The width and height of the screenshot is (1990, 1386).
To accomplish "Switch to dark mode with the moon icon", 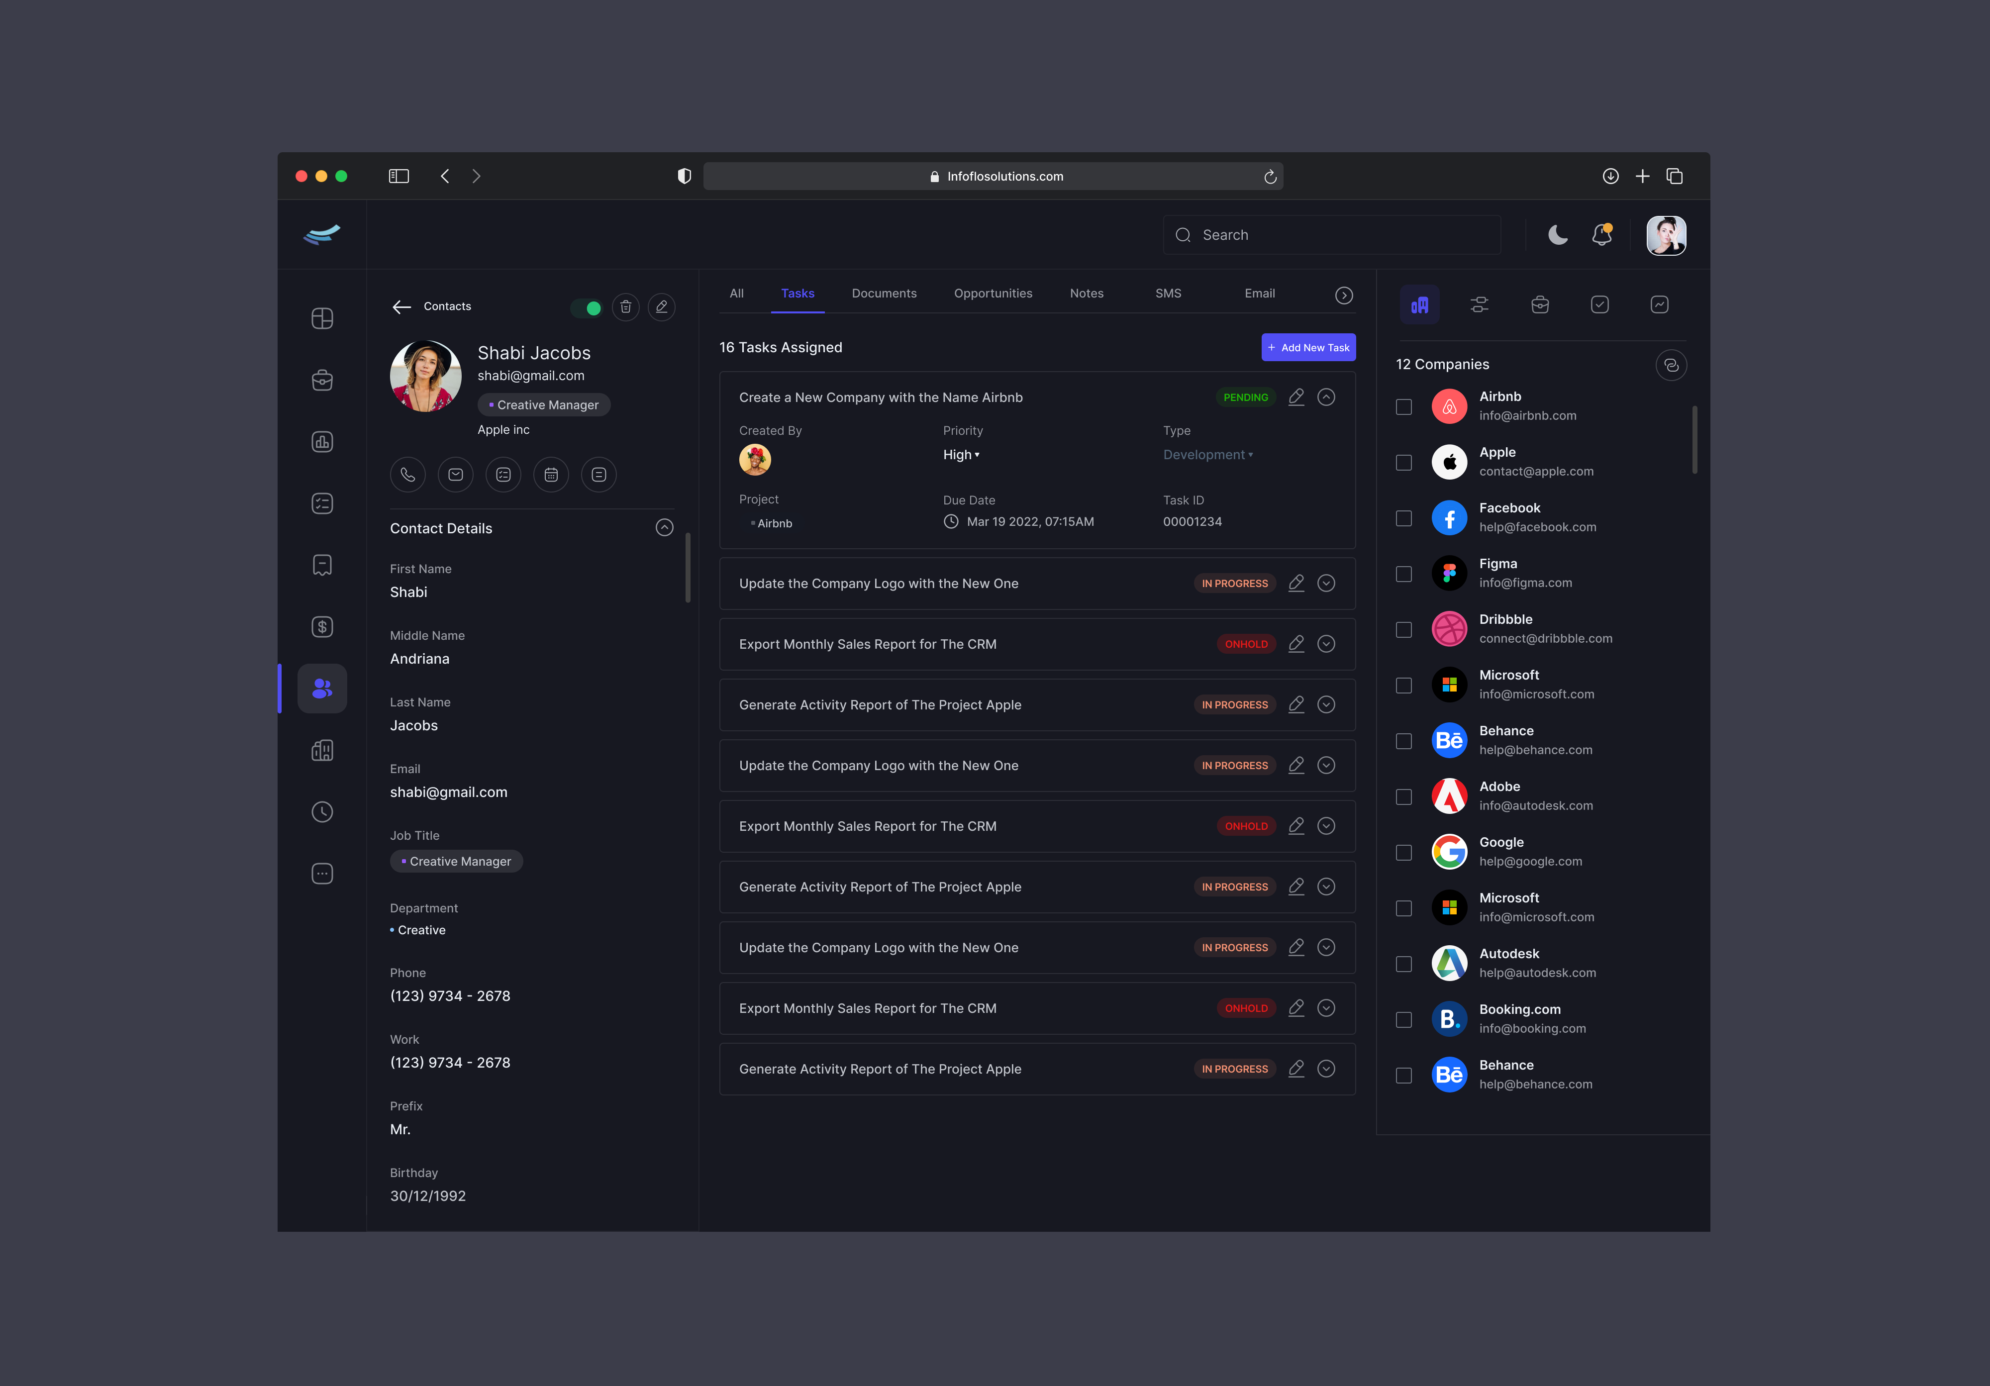I will [x=1558, y=235].
